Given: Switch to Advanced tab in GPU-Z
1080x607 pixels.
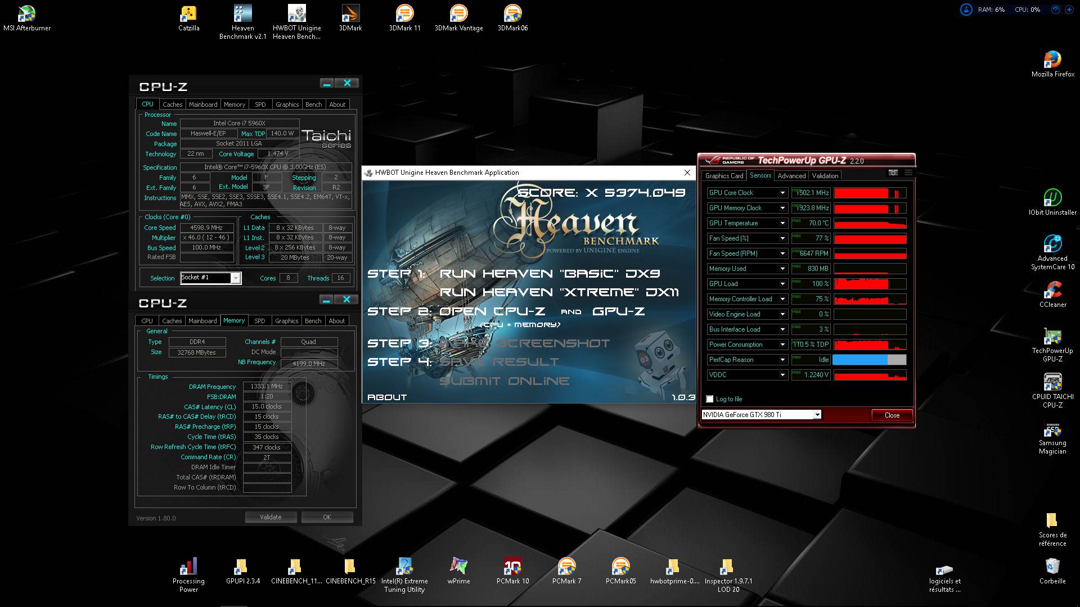Looking at the screenshot, I should pyautogui.click(x=791, y=176).
